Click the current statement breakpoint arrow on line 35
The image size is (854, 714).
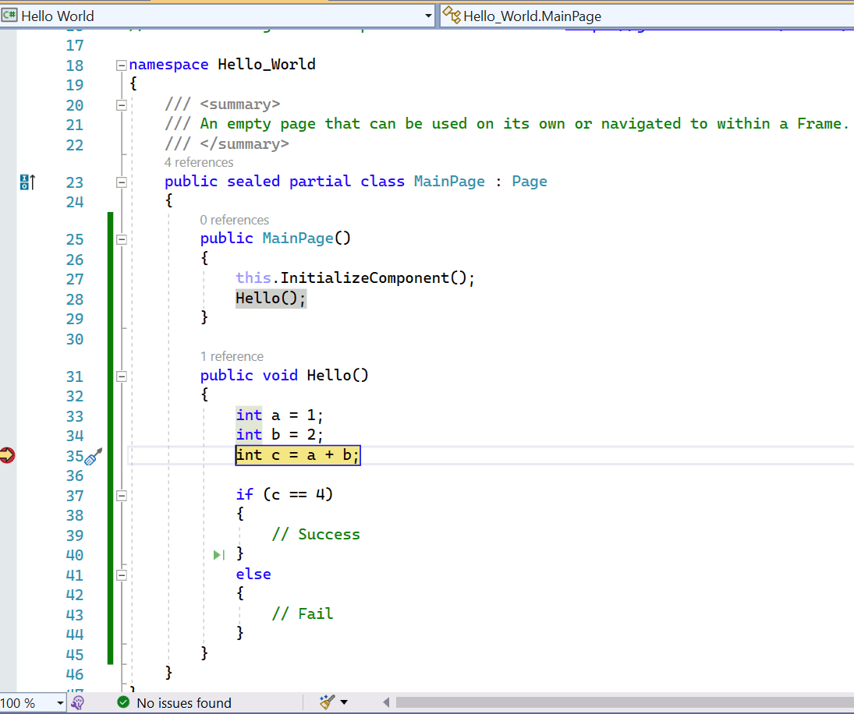point(8,455)
